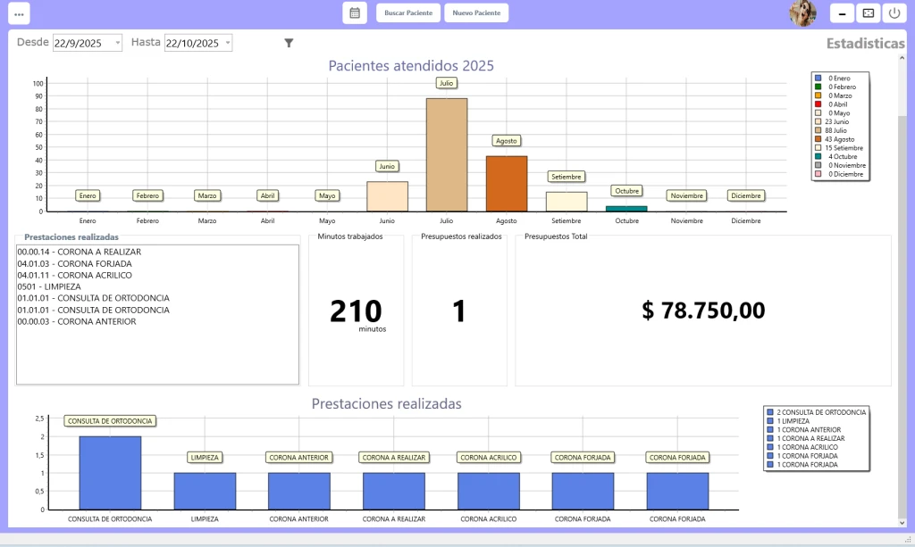
Task: Click the Julio bar in patients chart
Action: [446, 154]
